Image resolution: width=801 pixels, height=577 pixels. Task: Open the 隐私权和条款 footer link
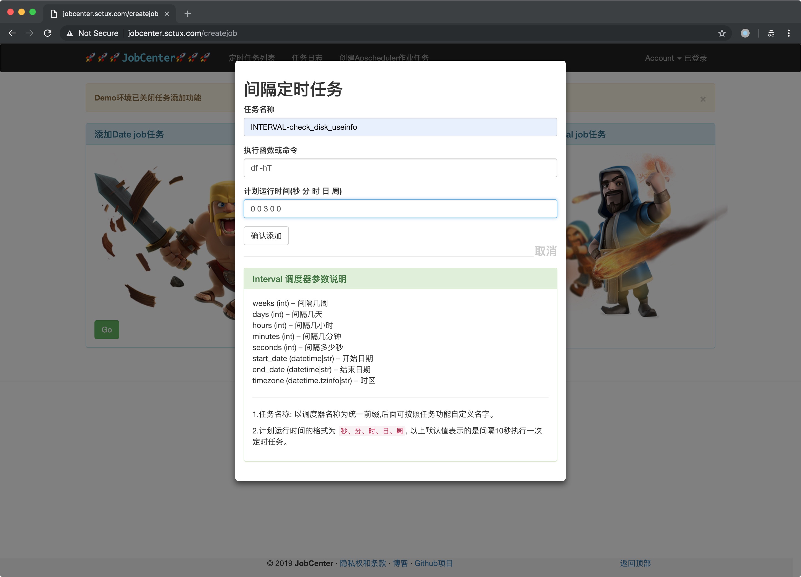(363, 563)
